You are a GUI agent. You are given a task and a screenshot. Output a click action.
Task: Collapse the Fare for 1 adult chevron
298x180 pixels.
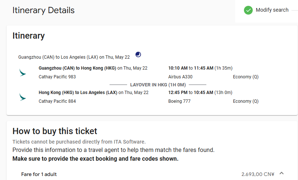(x=282, y=174)
